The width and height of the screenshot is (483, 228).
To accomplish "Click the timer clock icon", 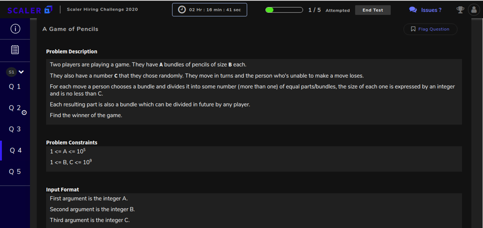I will coord(182,10).
